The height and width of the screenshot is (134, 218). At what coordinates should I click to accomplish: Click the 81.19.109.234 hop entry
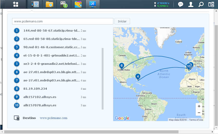click(x=35, y=89)
